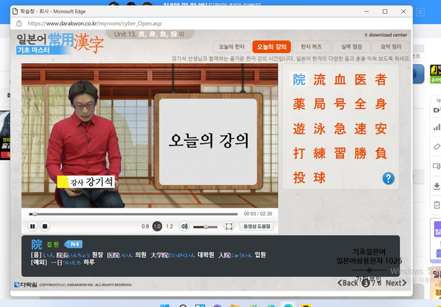
Task: Select the kanji 号
Action: [340, 104]
